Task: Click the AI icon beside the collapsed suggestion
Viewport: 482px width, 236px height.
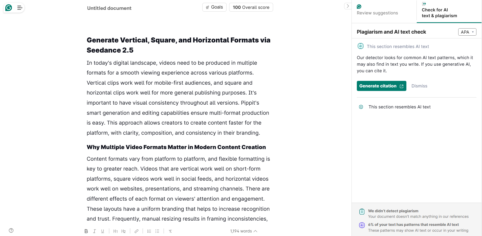Action: click(361, 107)
